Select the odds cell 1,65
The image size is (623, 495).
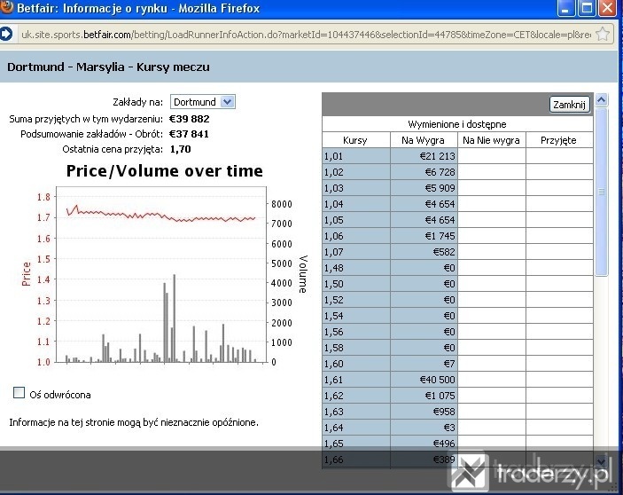coord(356,444)
